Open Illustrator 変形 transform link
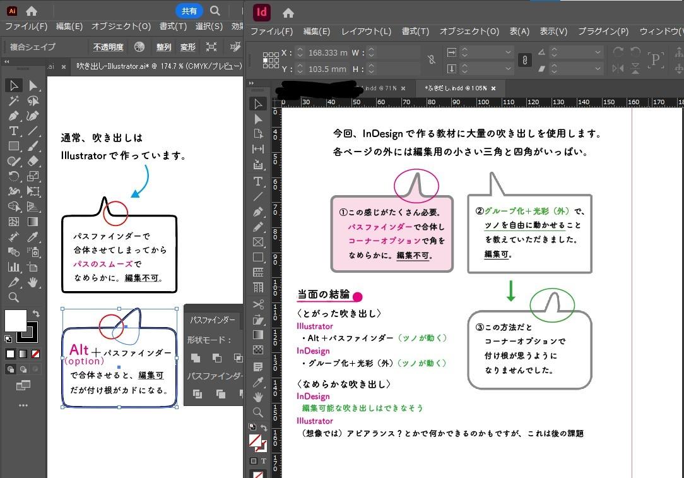The height and width of the screenshot is (478, 684). click(188, 47)
